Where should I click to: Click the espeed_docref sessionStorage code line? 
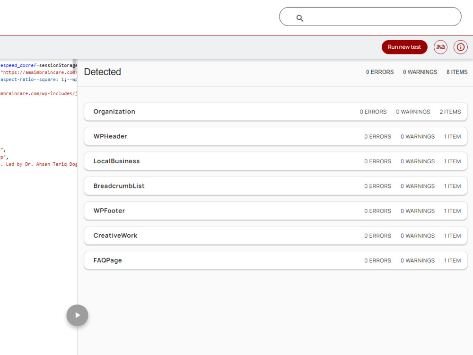click(39, 65)
